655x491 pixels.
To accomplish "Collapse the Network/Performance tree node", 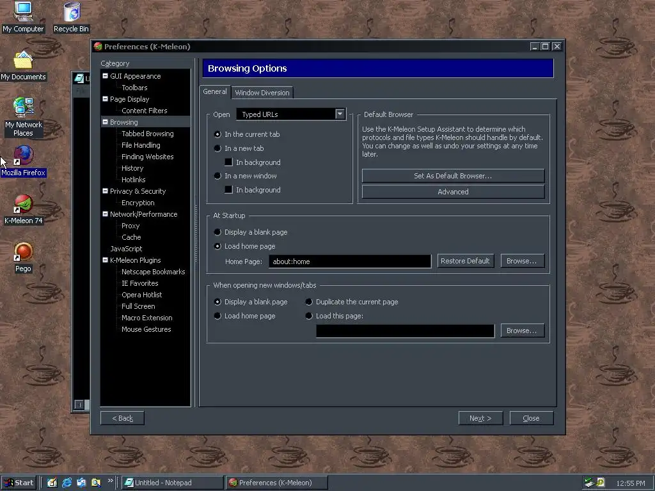I will coord(106,214).
